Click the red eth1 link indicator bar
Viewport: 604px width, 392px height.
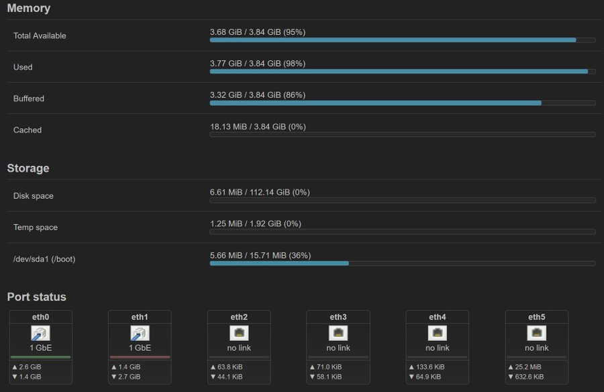coord(140,357)
